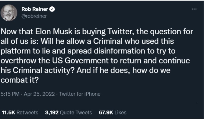Click the 11.5K retweet count number
Image resolution: width=204 pixels, height=119 pixels.
click(9, 112)
